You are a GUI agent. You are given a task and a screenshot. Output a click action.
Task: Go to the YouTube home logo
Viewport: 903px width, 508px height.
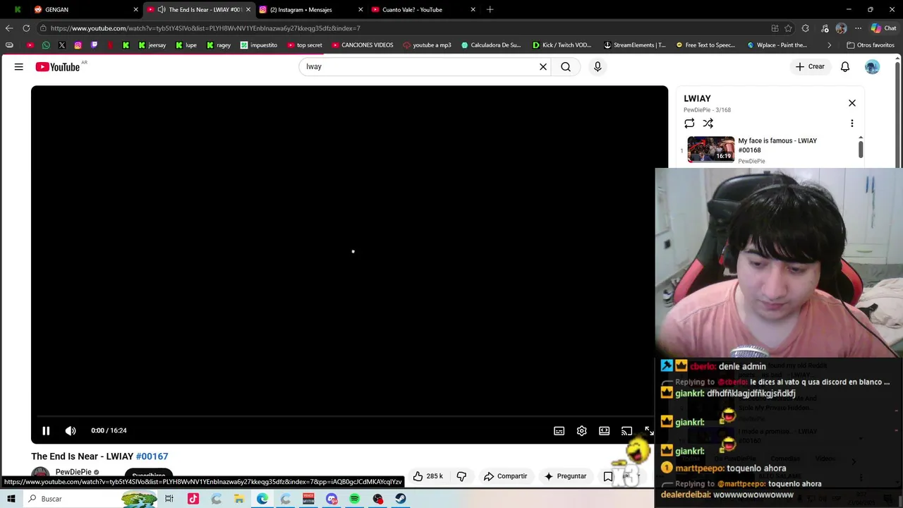(x=58, y=66)
